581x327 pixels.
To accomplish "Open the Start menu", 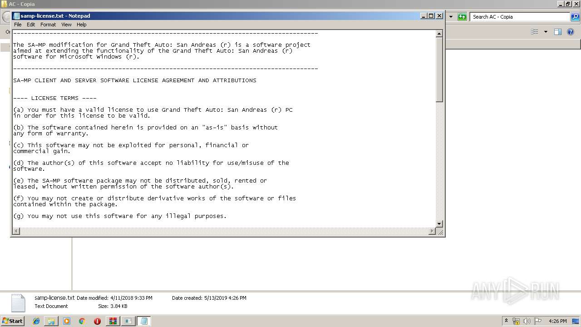I will pos(12,321).
